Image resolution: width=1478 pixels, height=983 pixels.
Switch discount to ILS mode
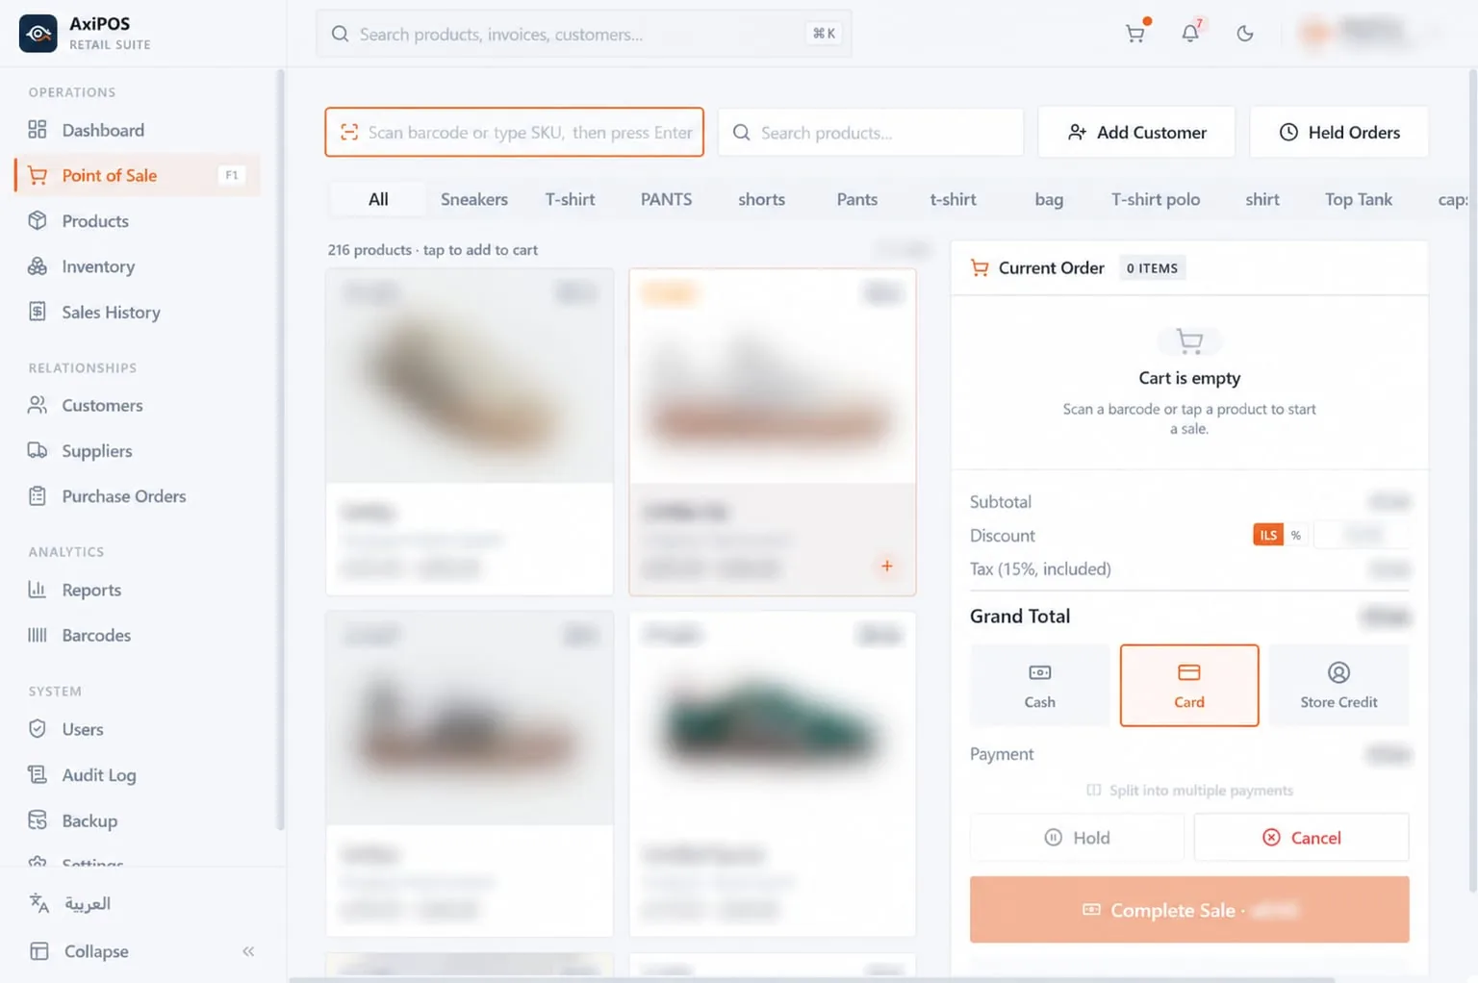pyautogui.click(x=1268, y=535)
